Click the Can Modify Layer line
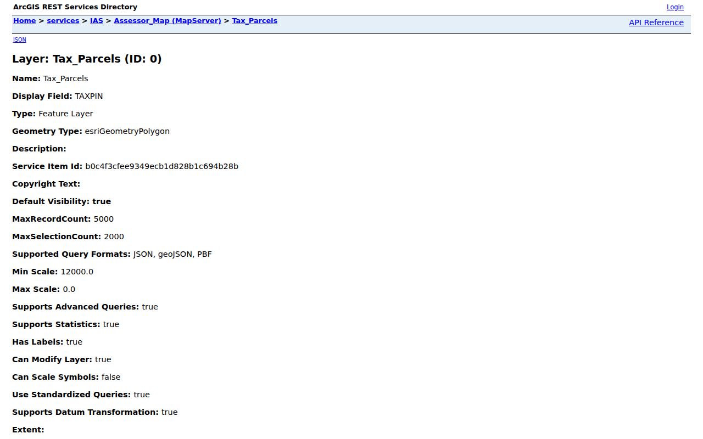This screenshot has height=439, width=703. (62, 359)
